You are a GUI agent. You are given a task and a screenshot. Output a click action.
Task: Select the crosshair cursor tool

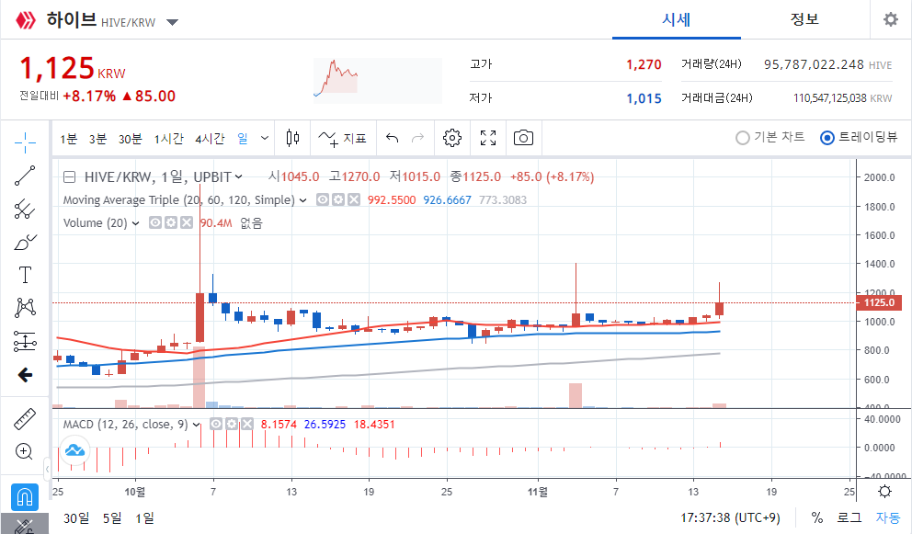pos(25,142)
